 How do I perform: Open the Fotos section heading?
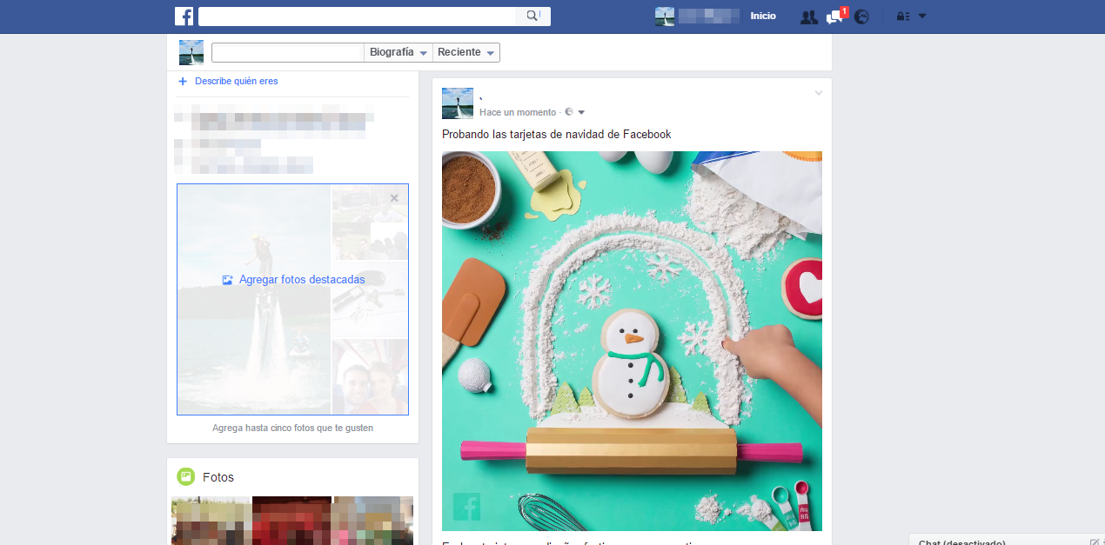(218, 477)
